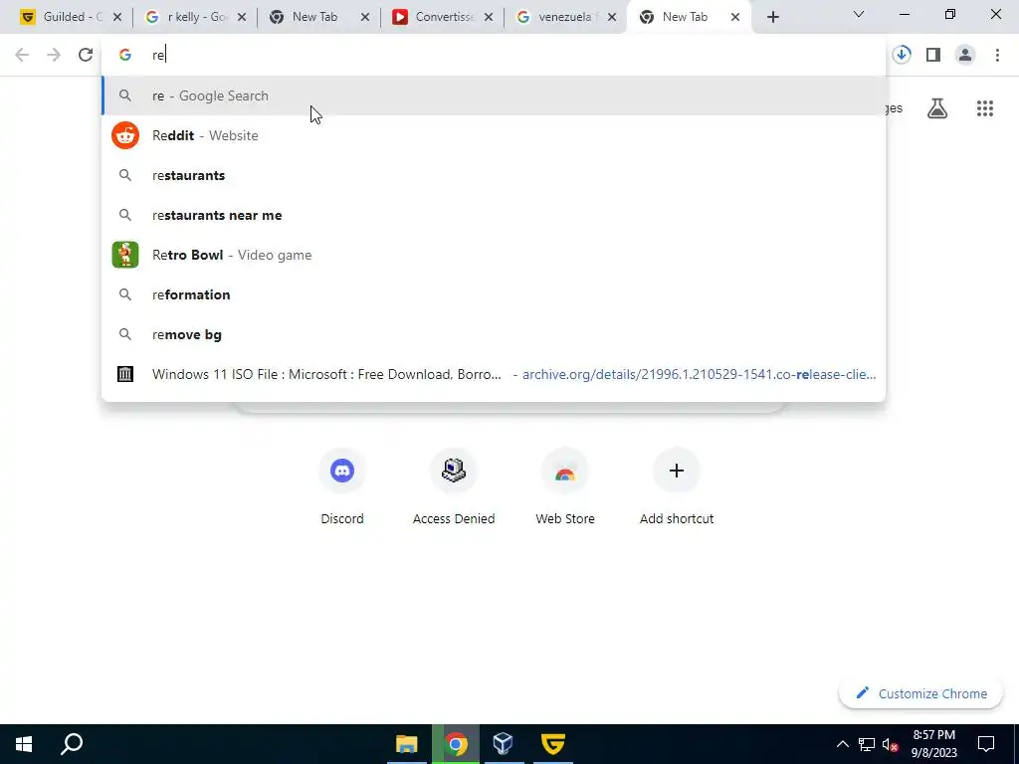Close the venezuela tab
Viewport: 1019px width, 764px height.
tap(612, 18)
